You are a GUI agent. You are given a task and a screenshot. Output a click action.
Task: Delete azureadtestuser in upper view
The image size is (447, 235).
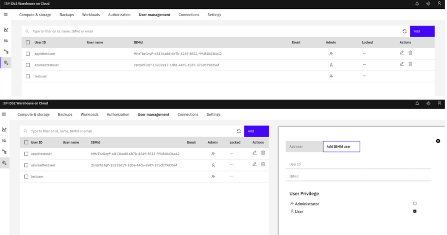[x=410, y=64]
